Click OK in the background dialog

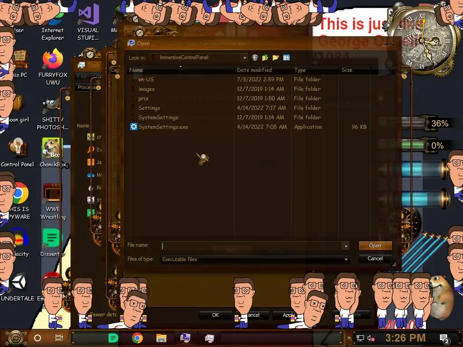(x=216, y=315)
